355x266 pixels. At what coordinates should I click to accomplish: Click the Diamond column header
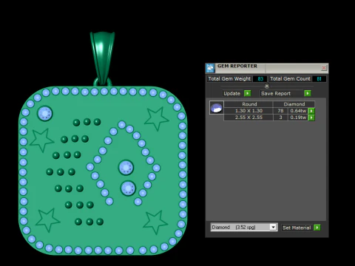coord(294,104)
